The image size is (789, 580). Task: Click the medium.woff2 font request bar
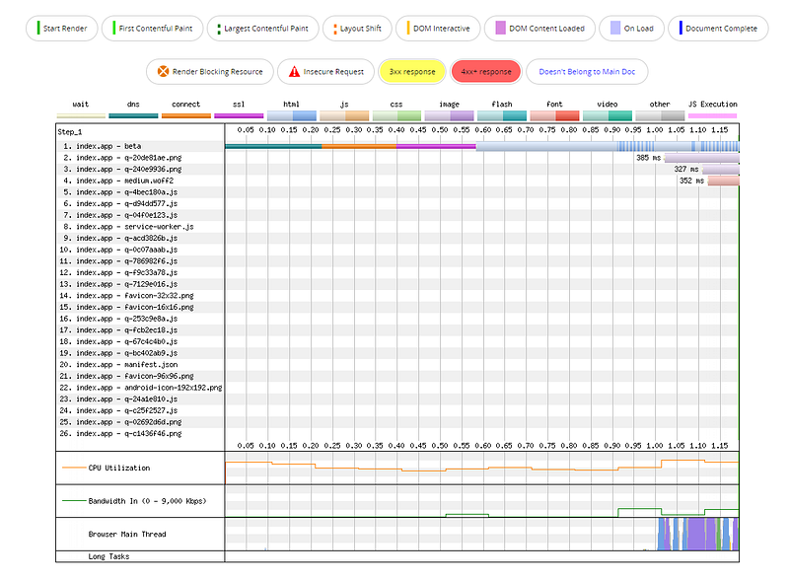724,181
